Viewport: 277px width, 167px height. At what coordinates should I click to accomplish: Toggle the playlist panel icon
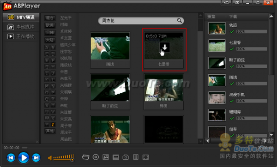pos(136,157)
